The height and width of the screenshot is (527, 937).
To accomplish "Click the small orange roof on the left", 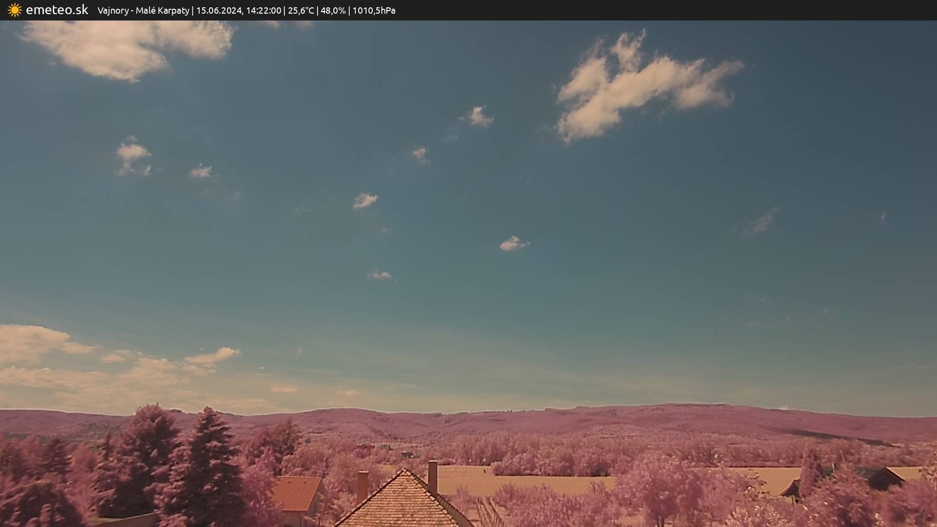I will click(297, 493).
